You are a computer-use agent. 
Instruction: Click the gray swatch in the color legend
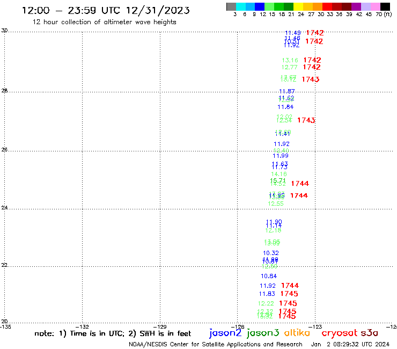click(x=231, y=6)
